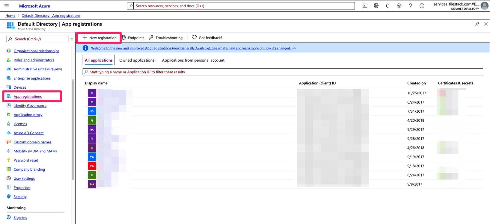
Task: Click the sidebar Search (Cmd+/) box
Action: (x=37, y=39)
